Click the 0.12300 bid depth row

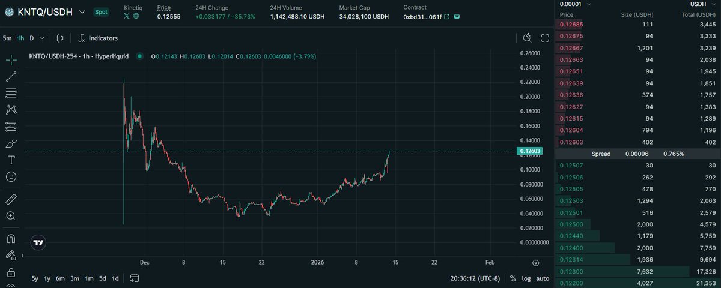637,272
